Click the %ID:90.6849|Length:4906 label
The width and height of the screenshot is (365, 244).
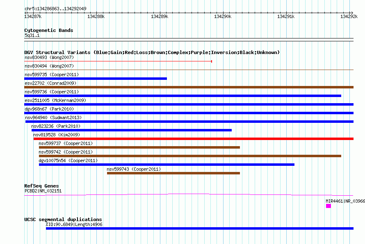(x=74, y=224)
